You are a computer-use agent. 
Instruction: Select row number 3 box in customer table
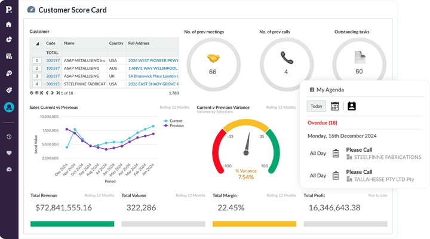coord(37,76)
